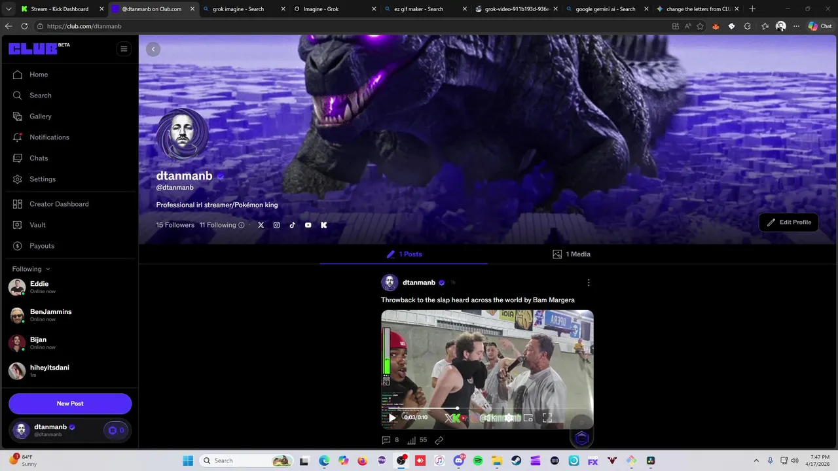Enter fullscreen on the video
Screen dimensions: 838x471
click(547, 417)
